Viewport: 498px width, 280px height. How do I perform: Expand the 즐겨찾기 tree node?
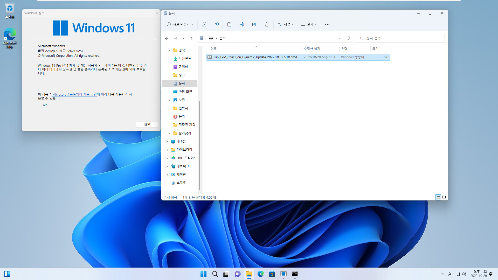[169, 133]
